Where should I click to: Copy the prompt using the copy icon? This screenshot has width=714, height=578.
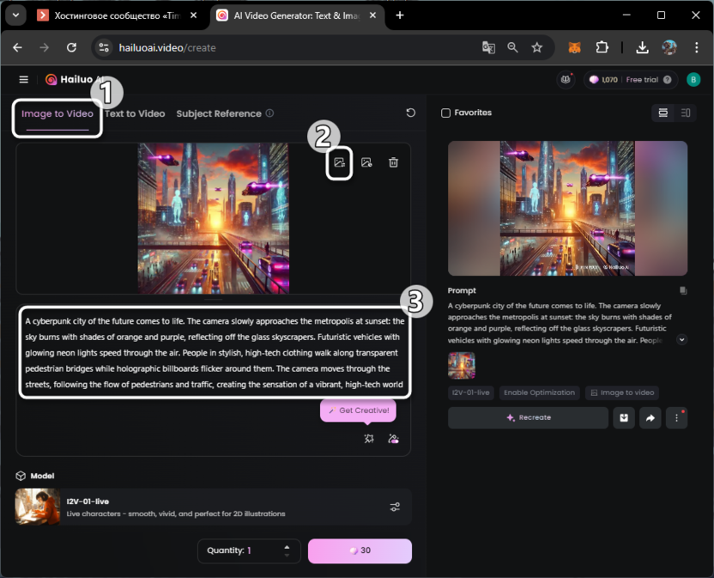tap(683, 291)
